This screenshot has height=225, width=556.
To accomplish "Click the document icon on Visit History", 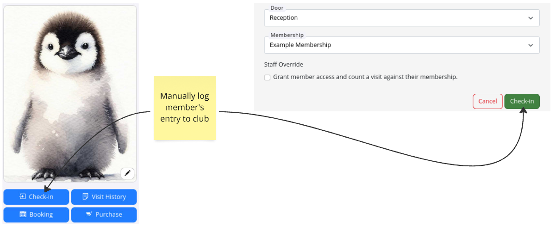I will click(85, 197).
